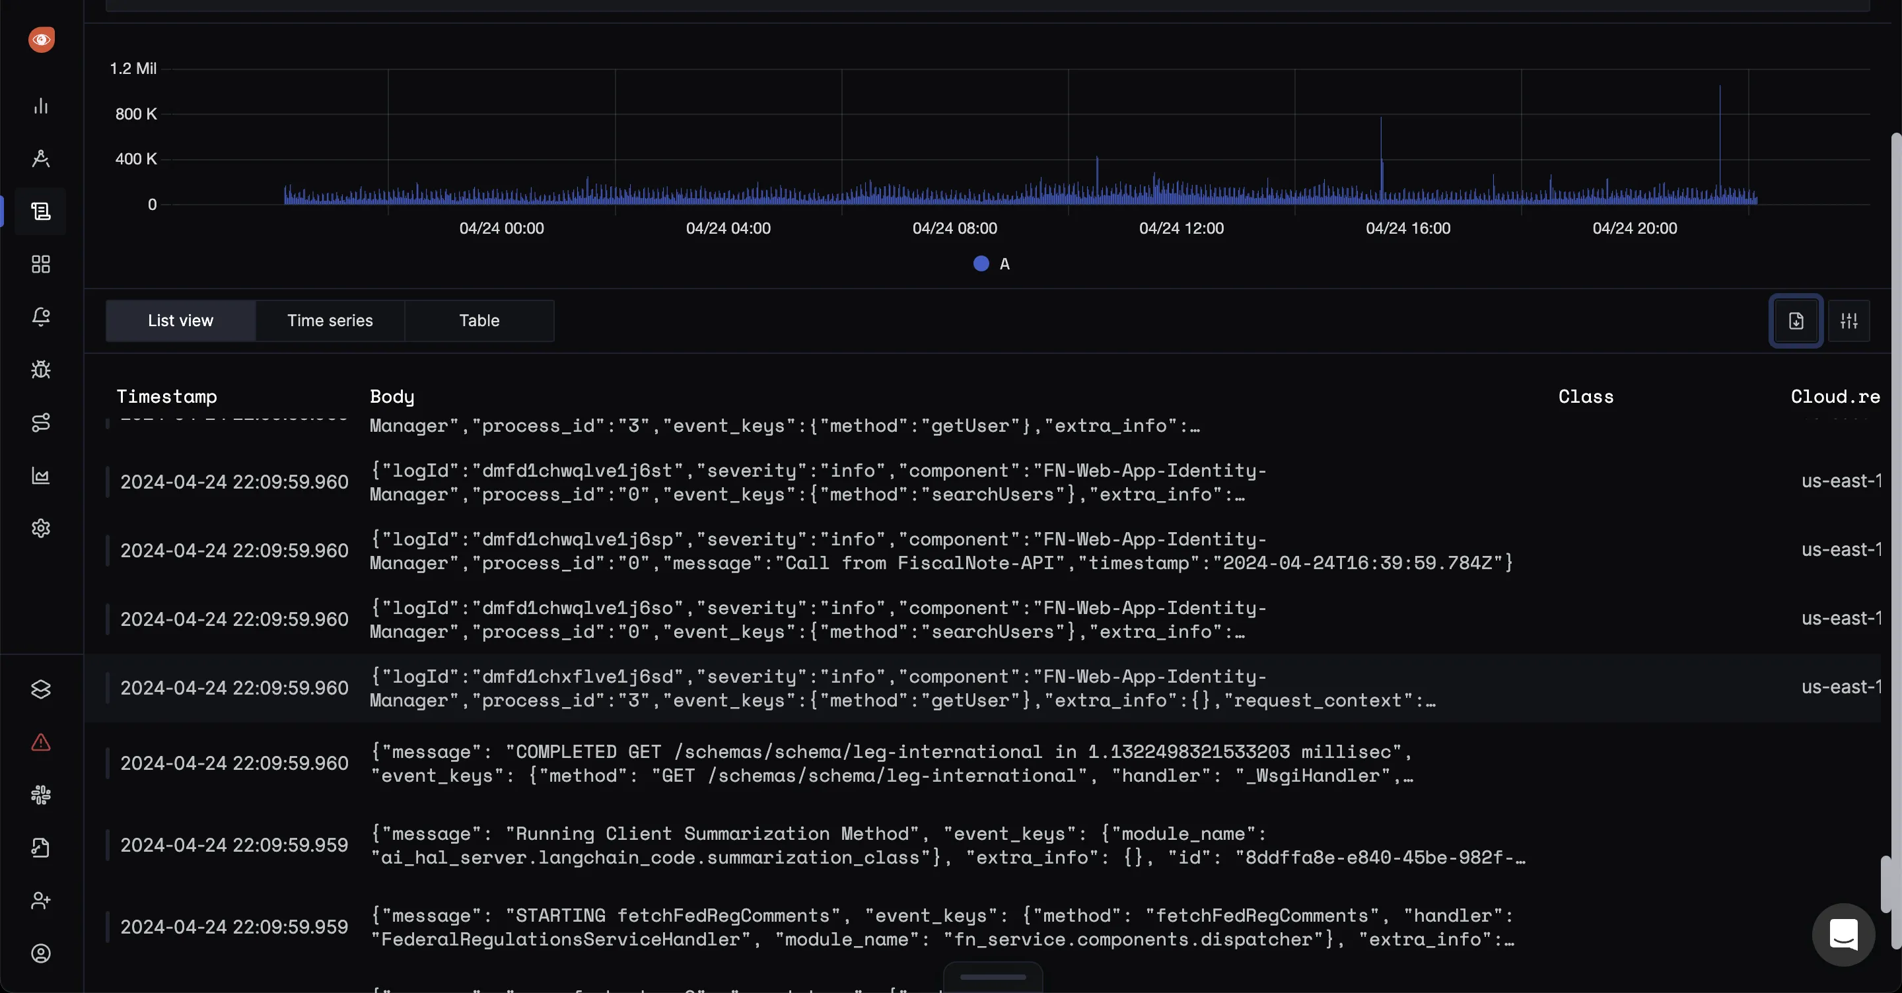Screen dimensions: 1902x993
Task: Click the 22:09:59.960 timestamp of the j6sp log row
Action: point(234,551)
